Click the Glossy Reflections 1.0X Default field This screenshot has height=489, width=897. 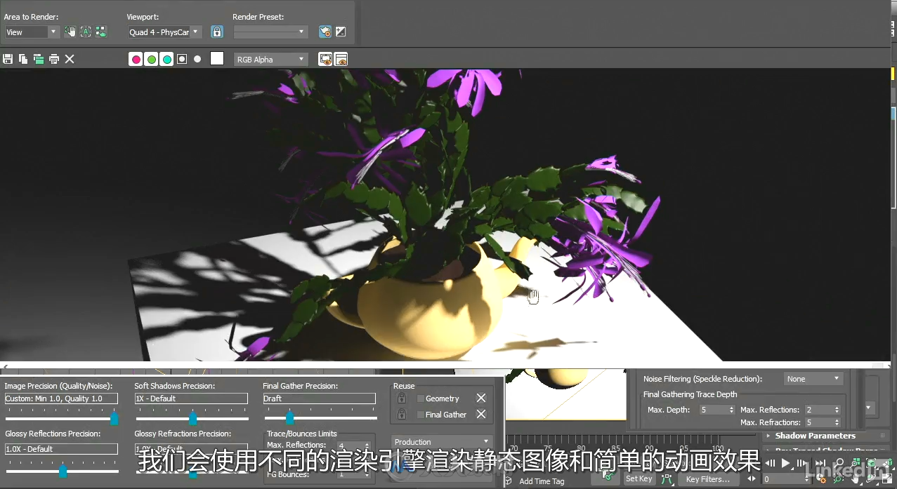[x=61, y=449]
